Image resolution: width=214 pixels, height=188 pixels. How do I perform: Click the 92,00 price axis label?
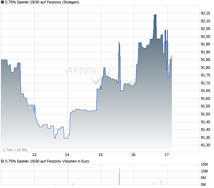[205, 36]
